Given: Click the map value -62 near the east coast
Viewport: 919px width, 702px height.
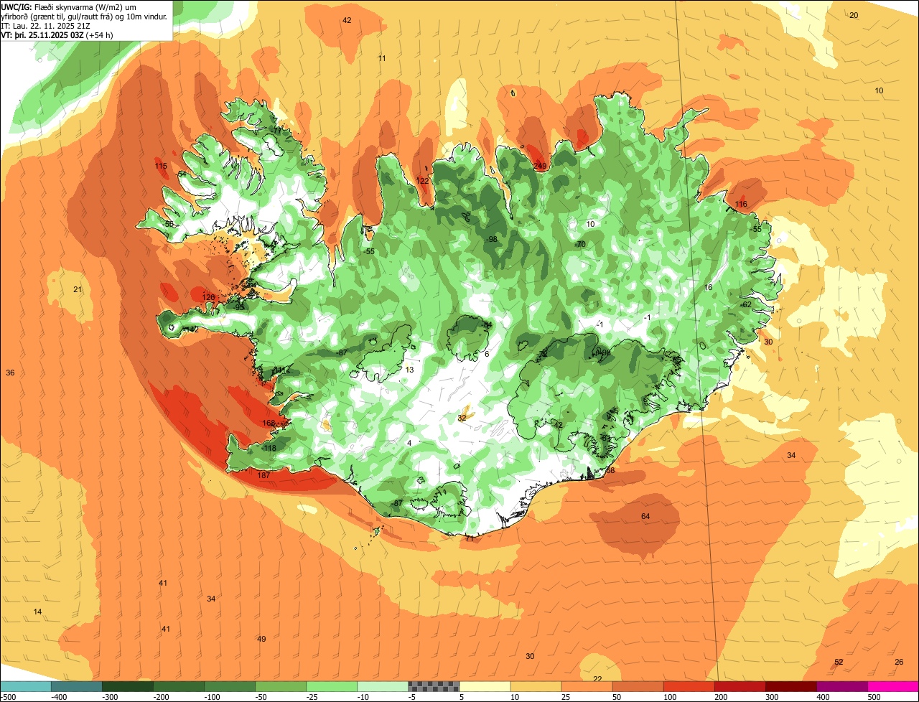Looking at the screenshot, I should tap(745, 305).
